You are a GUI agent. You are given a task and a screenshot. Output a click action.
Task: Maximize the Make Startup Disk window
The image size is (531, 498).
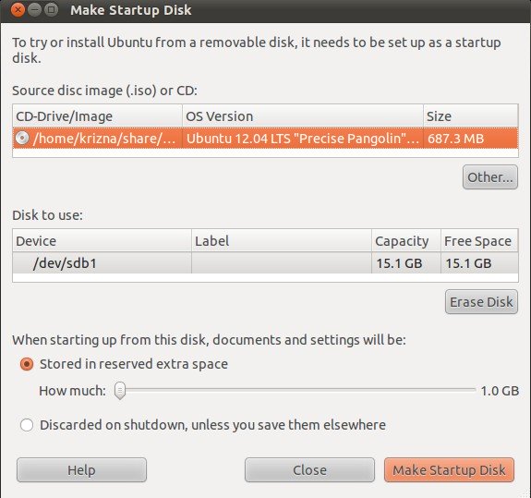point(51,10)
